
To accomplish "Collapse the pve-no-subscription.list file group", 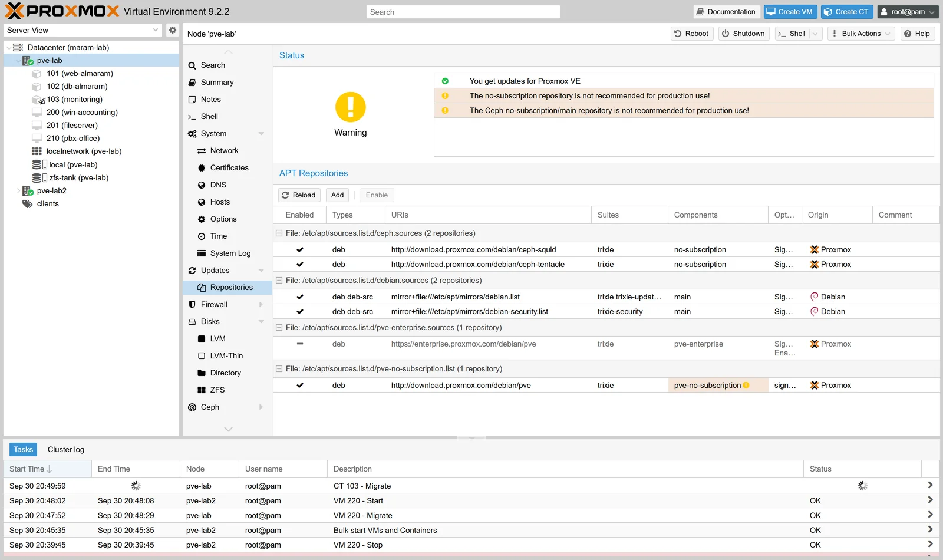I will pyautogui.click(x=279, y=369).
